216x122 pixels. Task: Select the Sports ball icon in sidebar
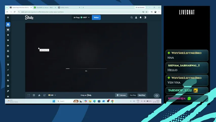point(8,29)
